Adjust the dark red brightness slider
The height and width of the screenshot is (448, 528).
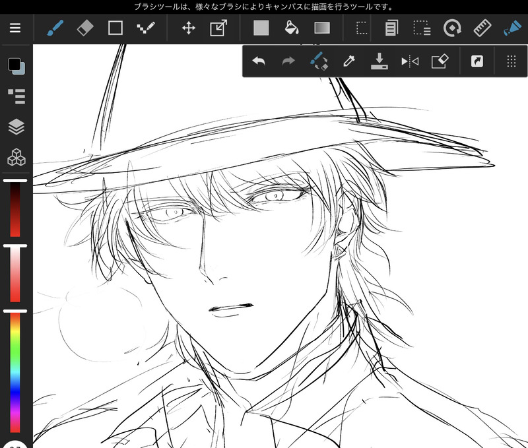pyautogui.click(x=15, y=208)
